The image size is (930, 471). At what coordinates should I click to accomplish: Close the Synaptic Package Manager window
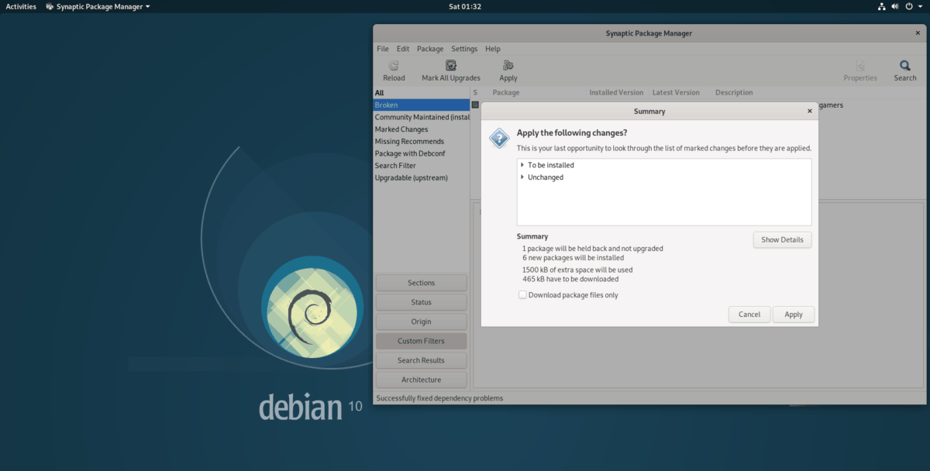click(x=917, y=33)
